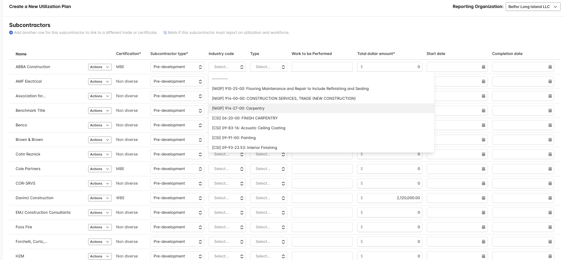Select CSI 09-93-23.53 Interior Finishing option
Viewport: 565px width, 260px height.
[321, 147]
